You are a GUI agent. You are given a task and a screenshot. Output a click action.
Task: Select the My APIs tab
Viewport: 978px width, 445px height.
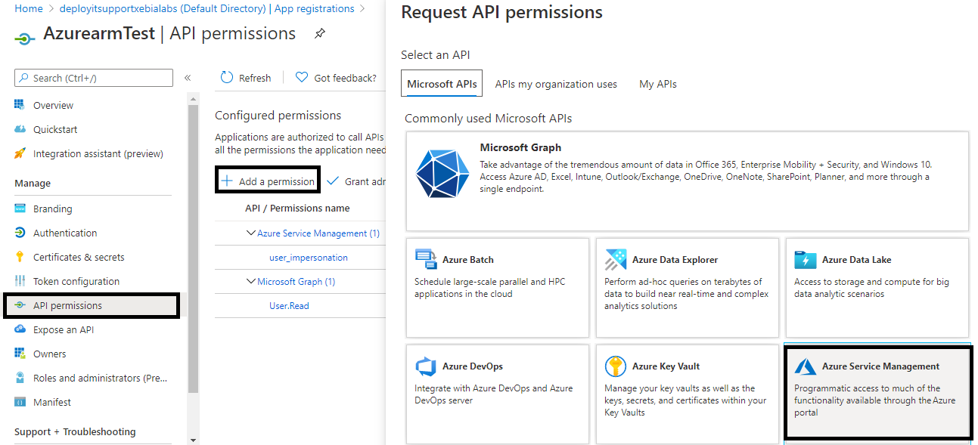(658, 84)
